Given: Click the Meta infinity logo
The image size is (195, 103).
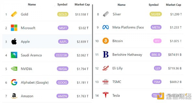Looking at the screenshot, I should pyautogui.click(x=106, y=27).
